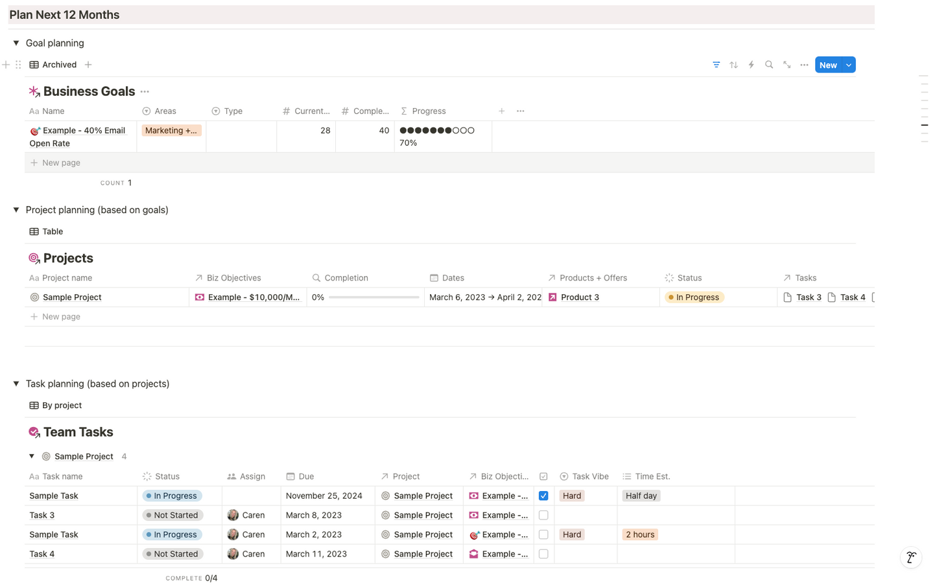Select the By project view tab
This screenshot has height=585, width=937.
coord(62,405)
